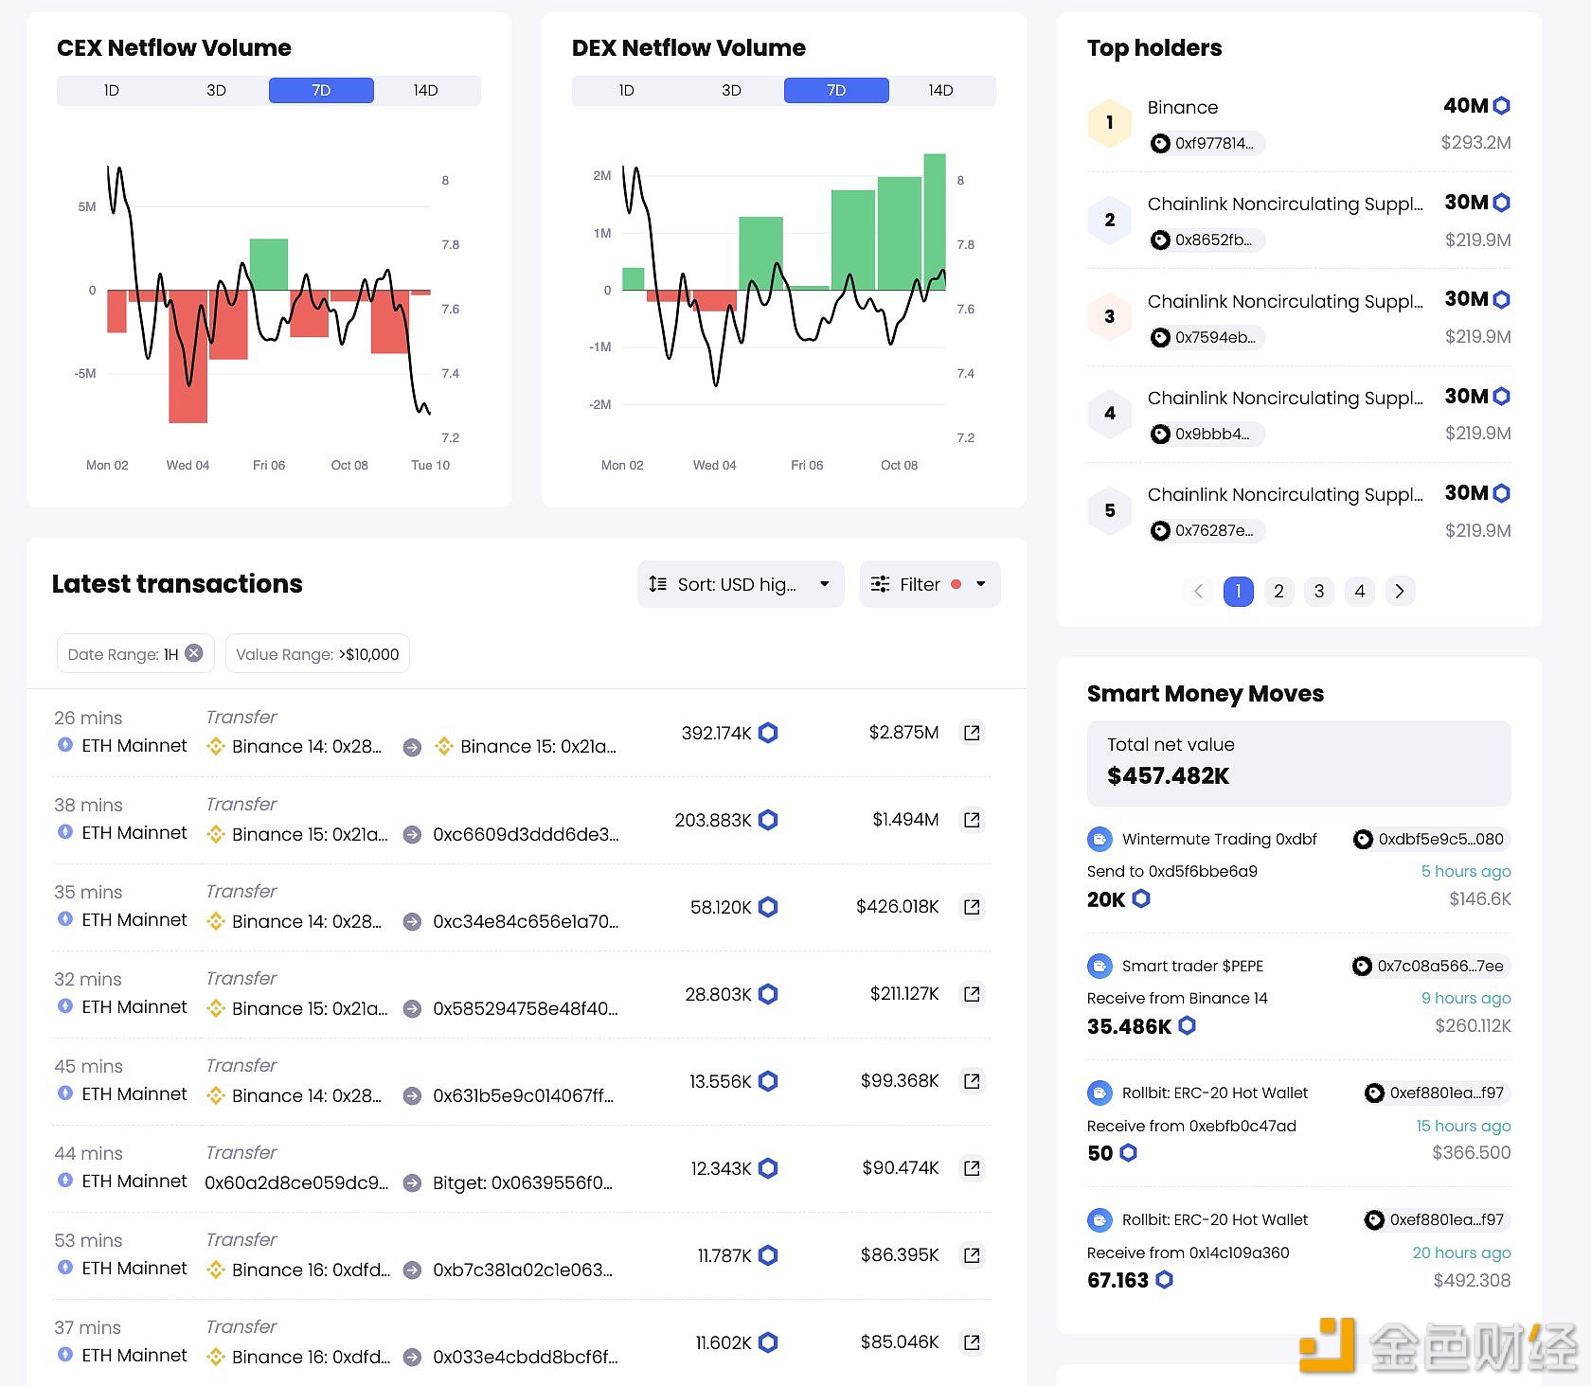Select 14D range on DEX Netflow Volume
Viewport: 1591px width, 1386px height.
point(941,91)
